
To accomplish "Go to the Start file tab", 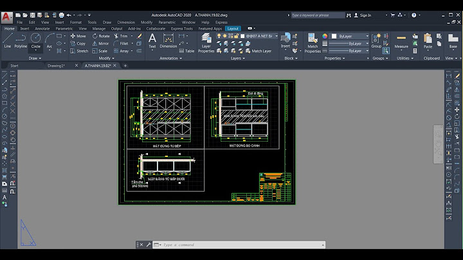I will [x=14, y=66].
